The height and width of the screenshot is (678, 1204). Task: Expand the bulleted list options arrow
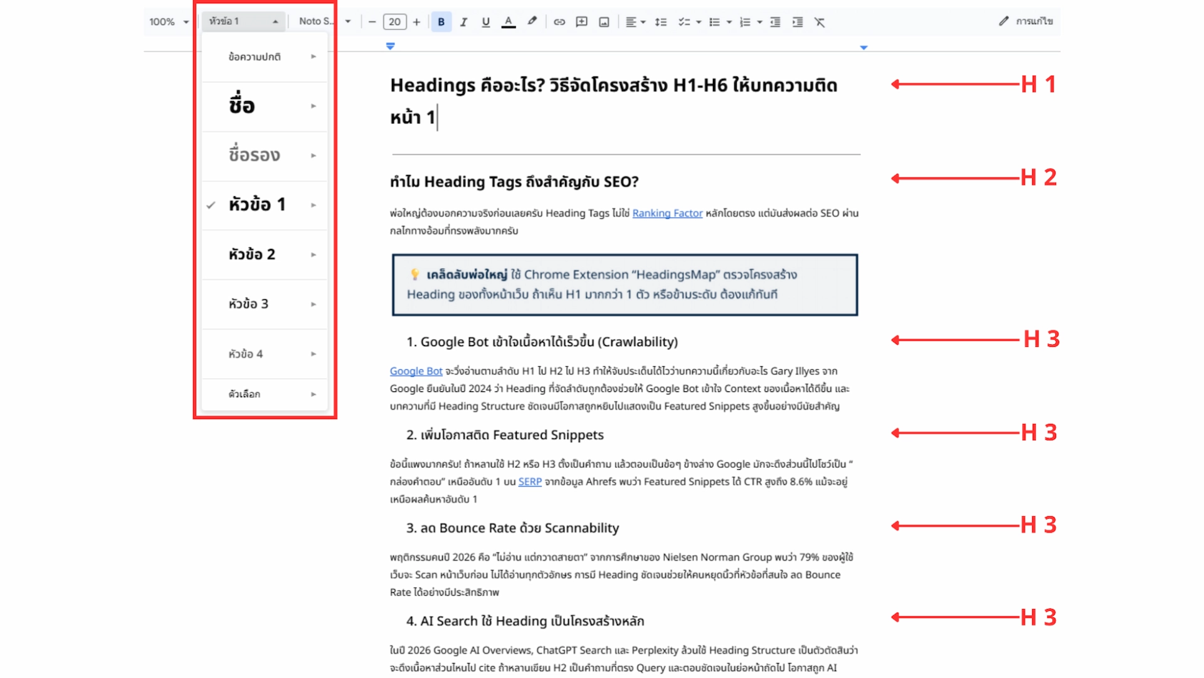point(729,22)
